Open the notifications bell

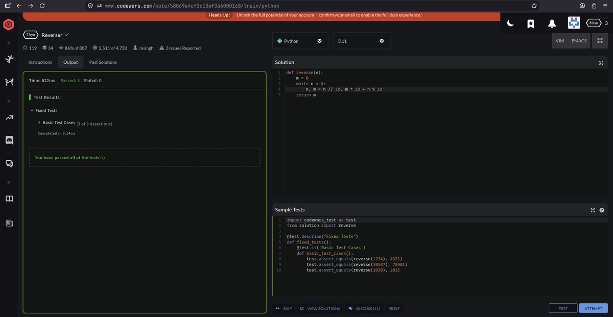click(x=552, y=23)
